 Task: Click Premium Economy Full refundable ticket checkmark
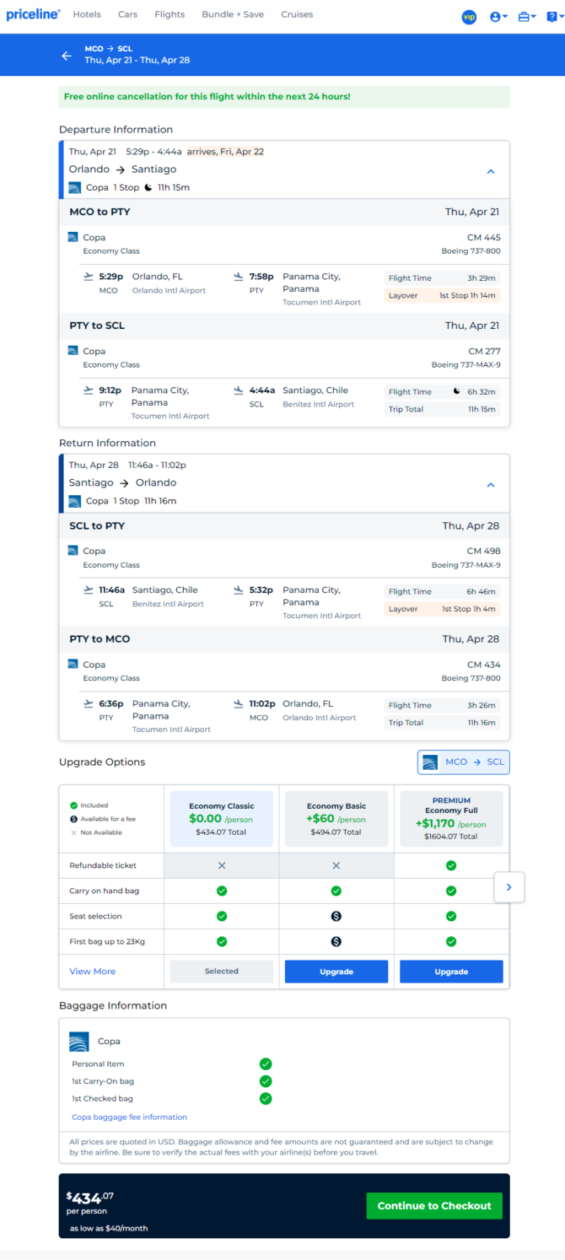click(451, 865)
